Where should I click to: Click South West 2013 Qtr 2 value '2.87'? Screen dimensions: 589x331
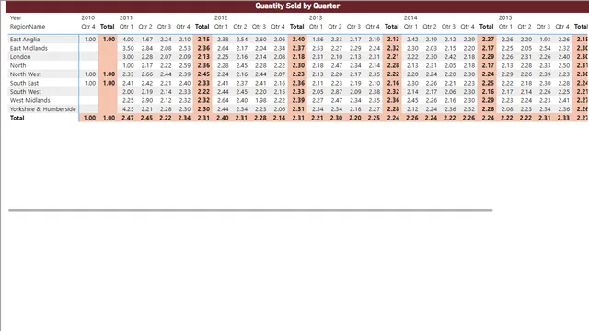click(337, 92)
